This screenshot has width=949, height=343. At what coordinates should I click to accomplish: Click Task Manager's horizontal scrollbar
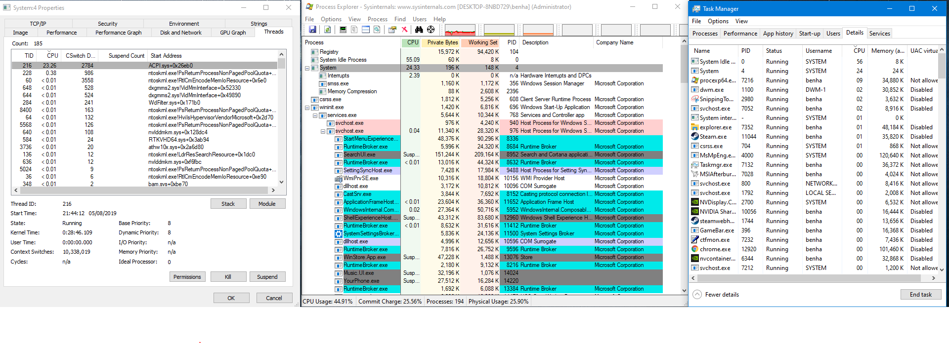[x=814, y=278]
